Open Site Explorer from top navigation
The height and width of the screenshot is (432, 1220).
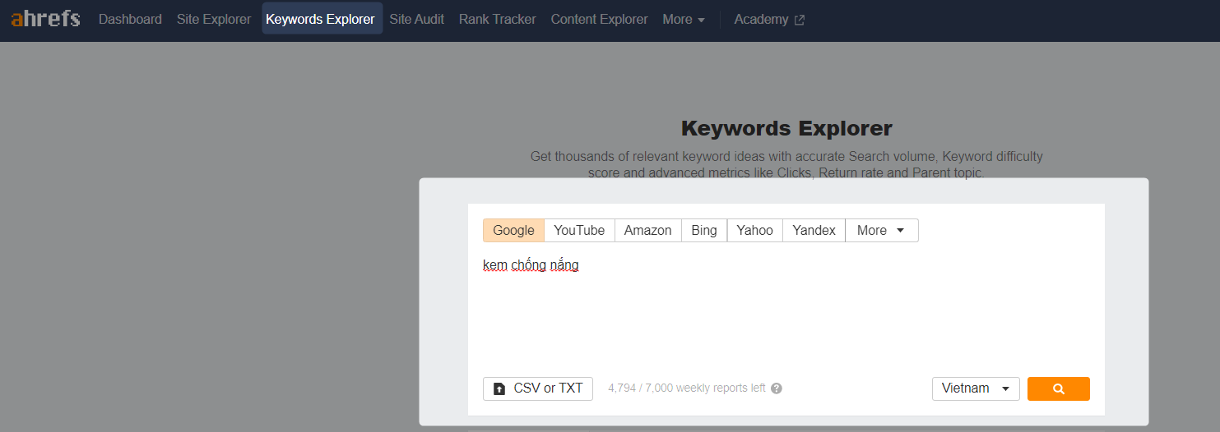(x=214, y=19)
